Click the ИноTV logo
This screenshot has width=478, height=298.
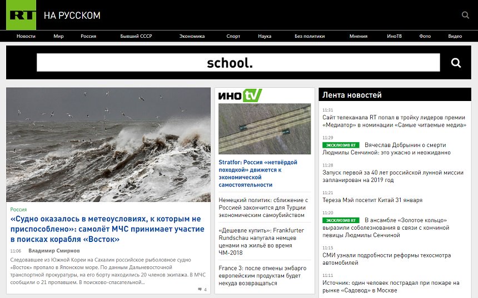click(240, 95)
